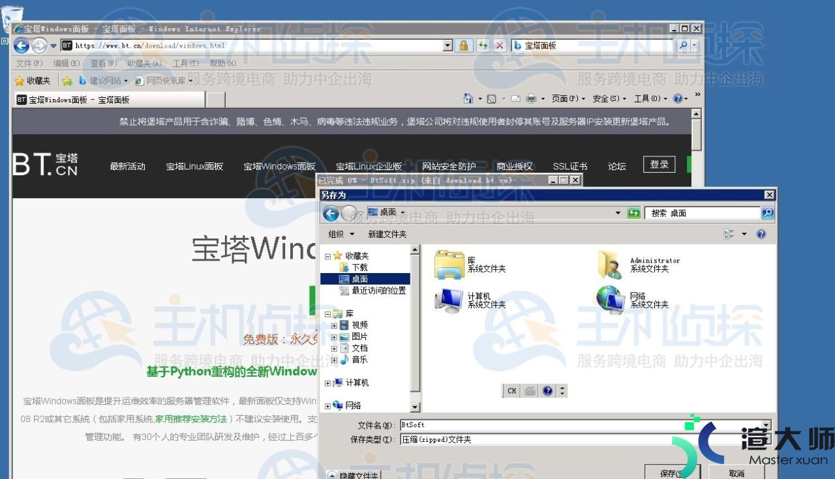Click the 搜索 桌面 search field
Viewport: 835px width, 479px height.
point(703,213)
